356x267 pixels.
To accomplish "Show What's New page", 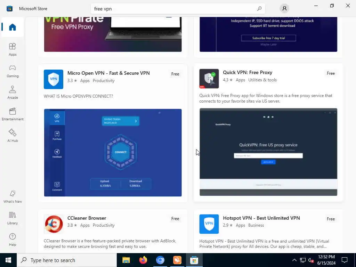I will (13, 196).
